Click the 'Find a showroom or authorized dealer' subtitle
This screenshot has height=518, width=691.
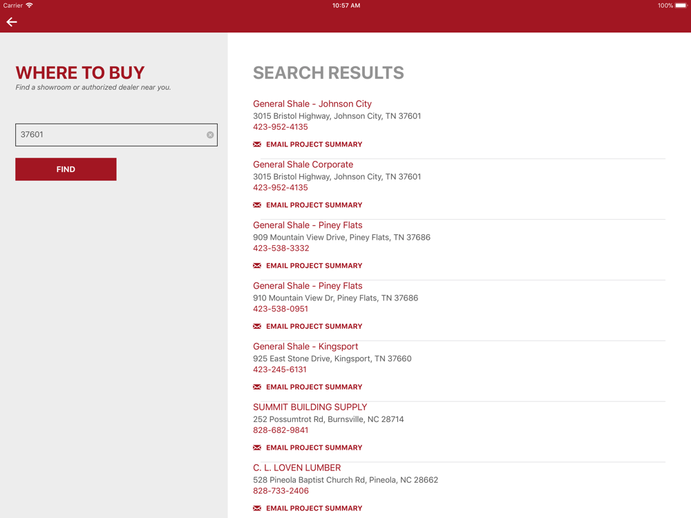[x=93, y=87]
